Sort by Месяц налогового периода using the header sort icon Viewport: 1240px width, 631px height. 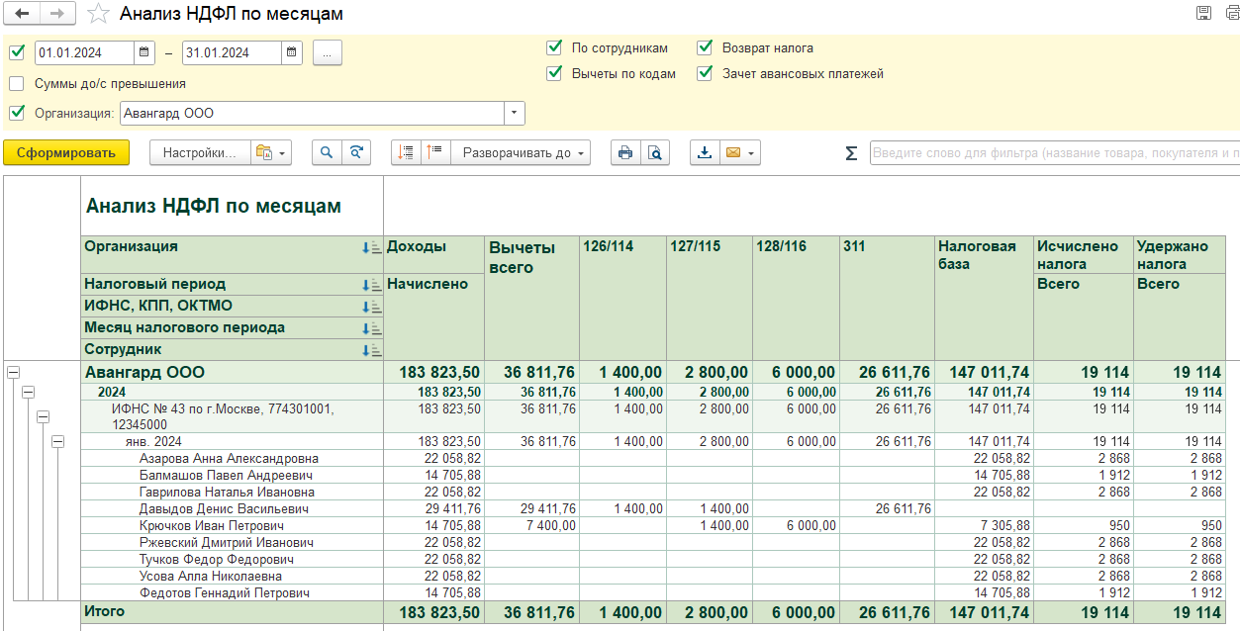coord(371,328)
